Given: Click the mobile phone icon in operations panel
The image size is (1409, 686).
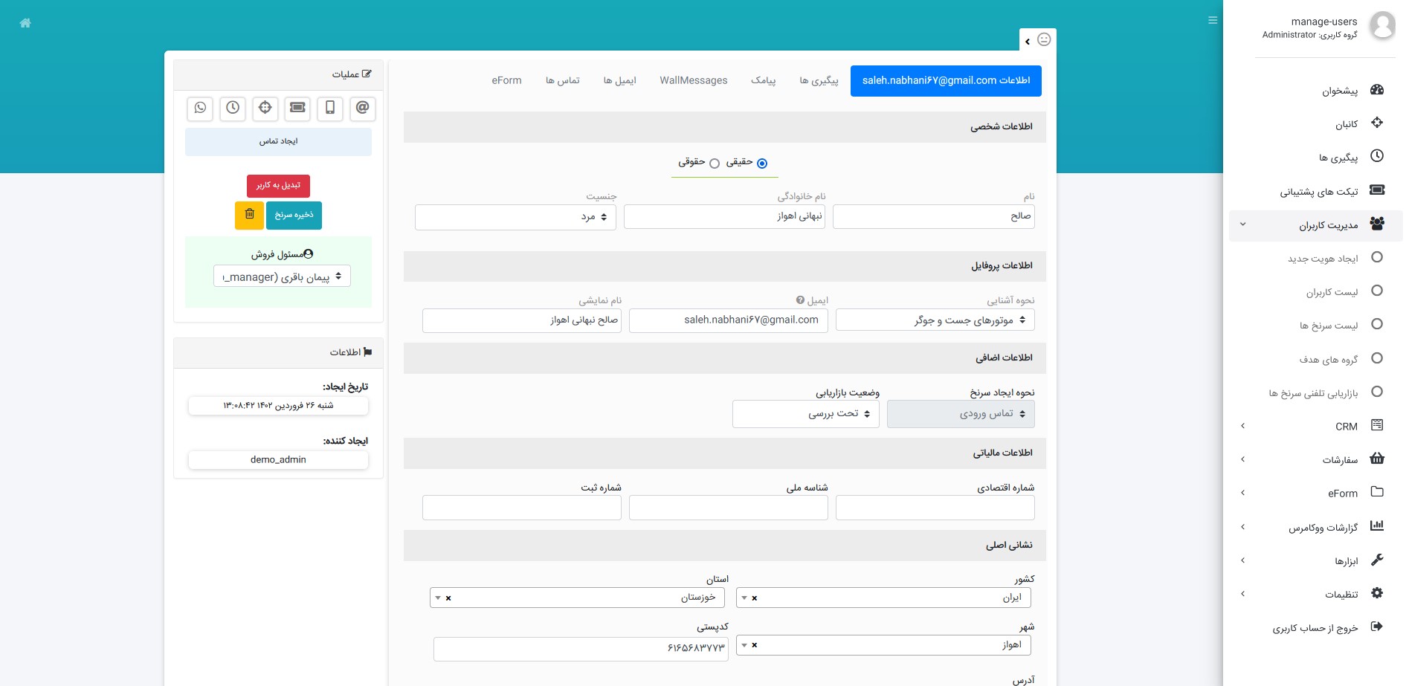Looking at the screenshot, I should [x=330, y=109].
